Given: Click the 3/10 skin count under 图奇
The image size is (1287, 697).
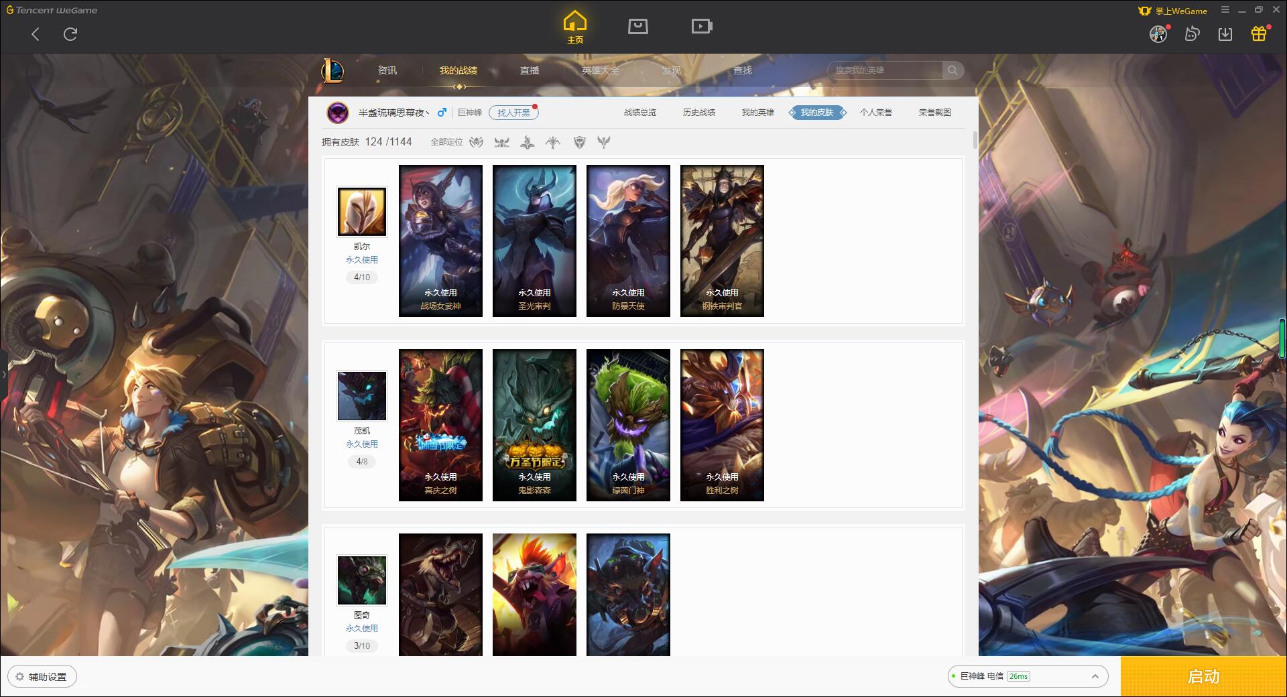Looking at the screenshot, I should pos(362,646).
